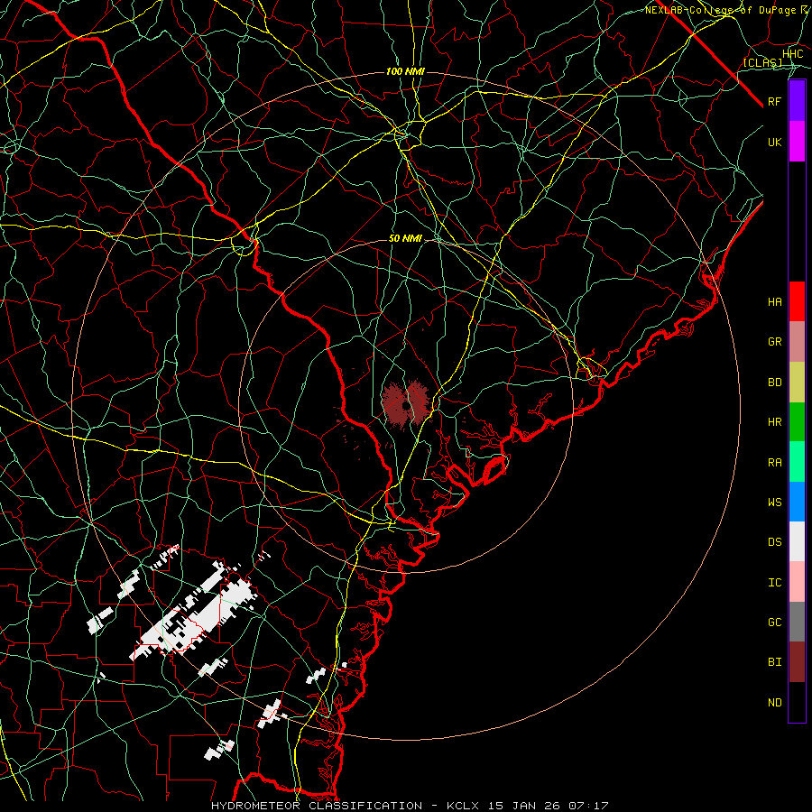812x812 pixels.
Task: Click the BI dark-red legend swatch
Action: 797,662
